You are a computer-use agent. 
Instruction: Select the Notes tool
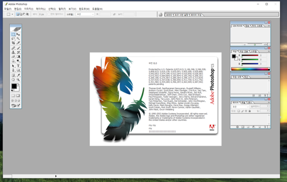pos(13,75)
